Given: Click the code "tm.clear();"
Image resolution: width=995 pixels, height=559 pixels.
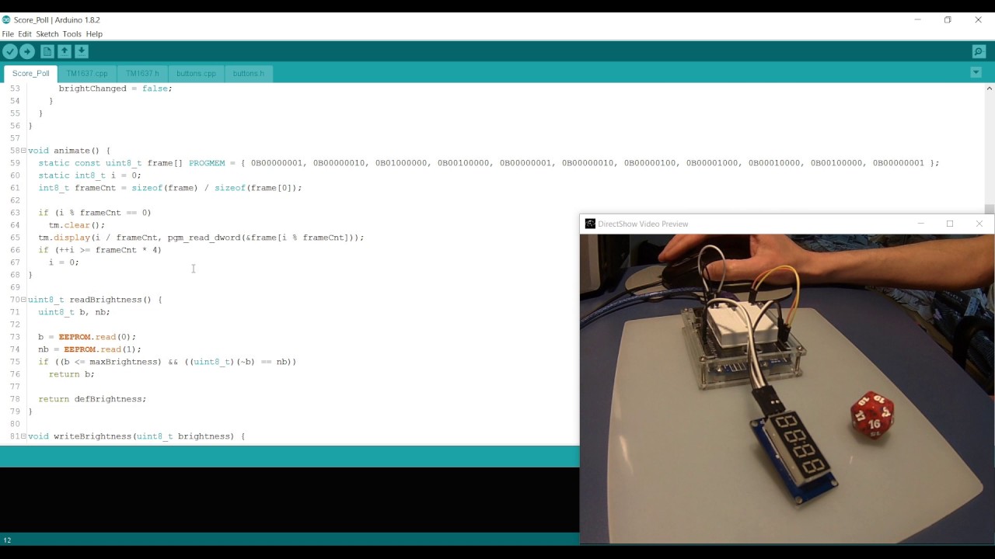Looking at the screenshot, I should coord(77,225).
